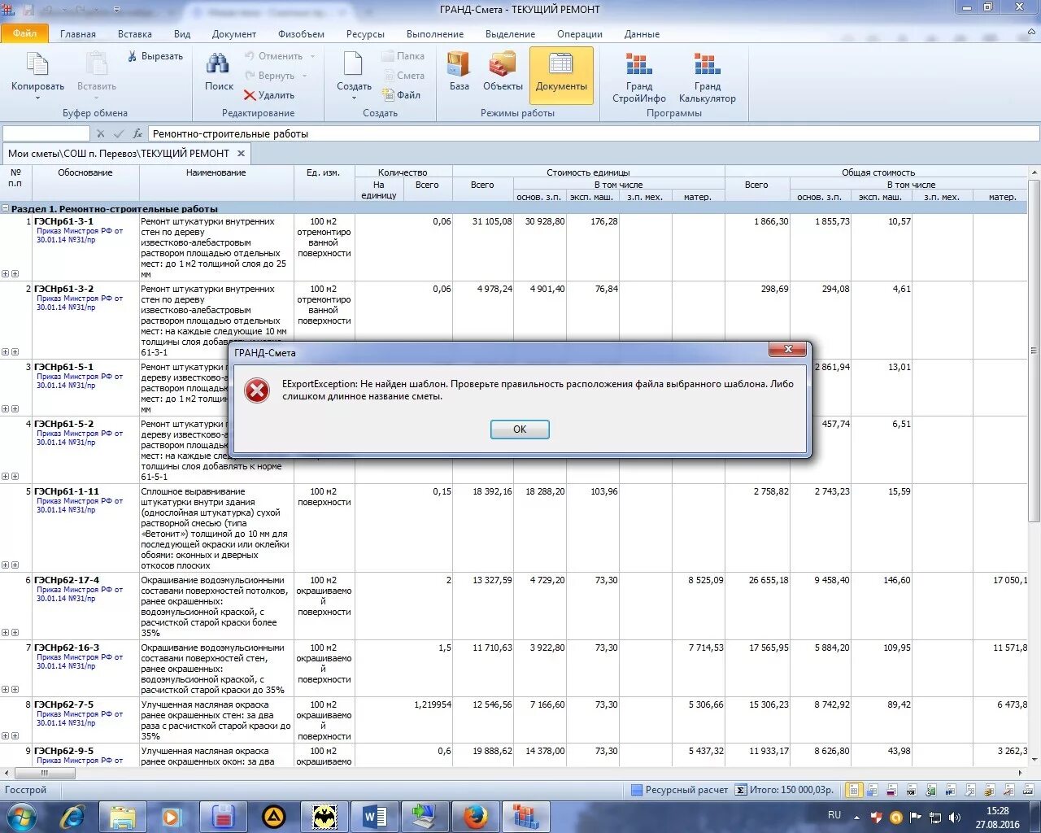The image size is (1041, 833).
Task: Toggle the coins stack status bar icon
Action: (990, 790)
